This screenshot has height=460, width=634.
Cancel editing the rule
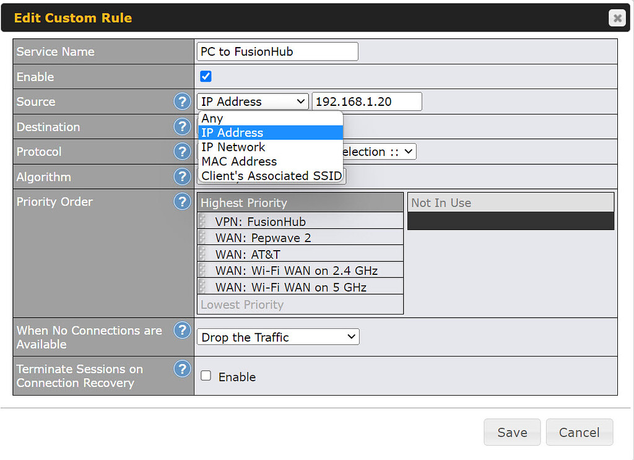click(x=580, y=432)
